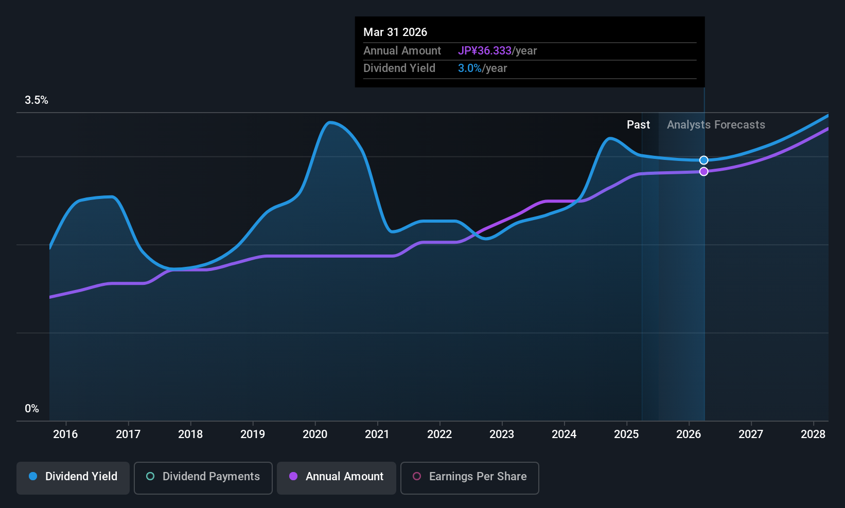Click the 2020 x-axis year label
The image size is (845, 508).
pyautogui.click(x=315, y=434)
